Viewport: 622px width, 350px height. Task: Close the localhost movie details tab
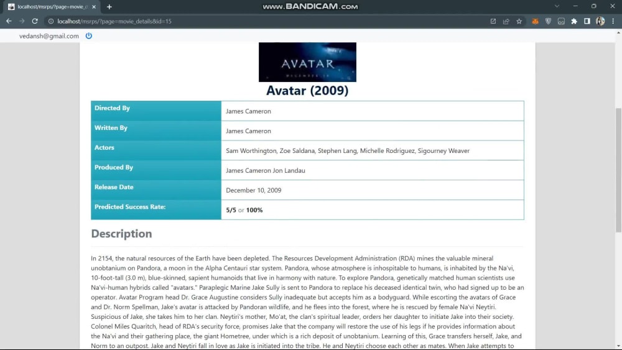[94, 7]
